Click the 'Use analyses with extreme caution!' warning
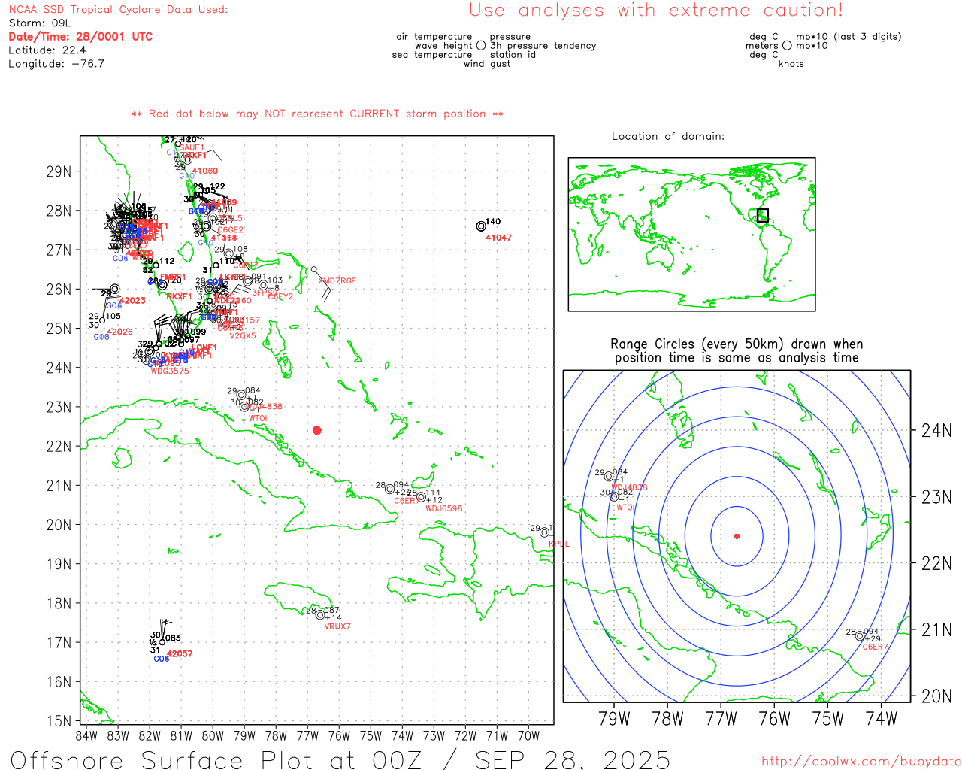Screen dimensions: 962x770 click(656, 11)
